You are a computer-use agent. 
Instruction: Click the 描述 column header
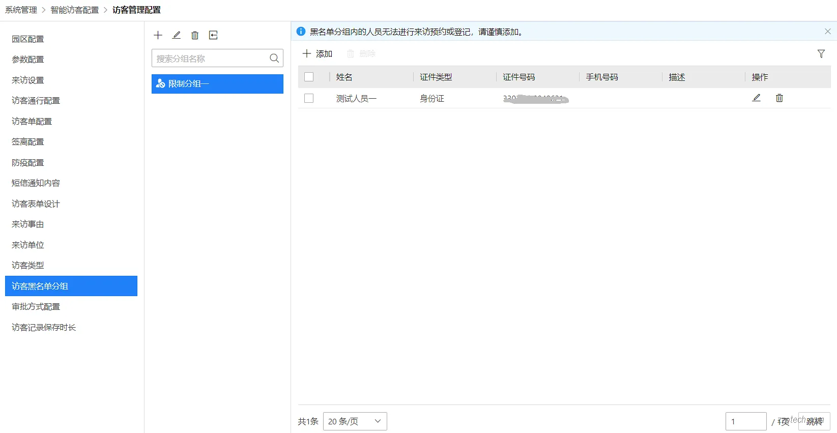coord(677,77)
